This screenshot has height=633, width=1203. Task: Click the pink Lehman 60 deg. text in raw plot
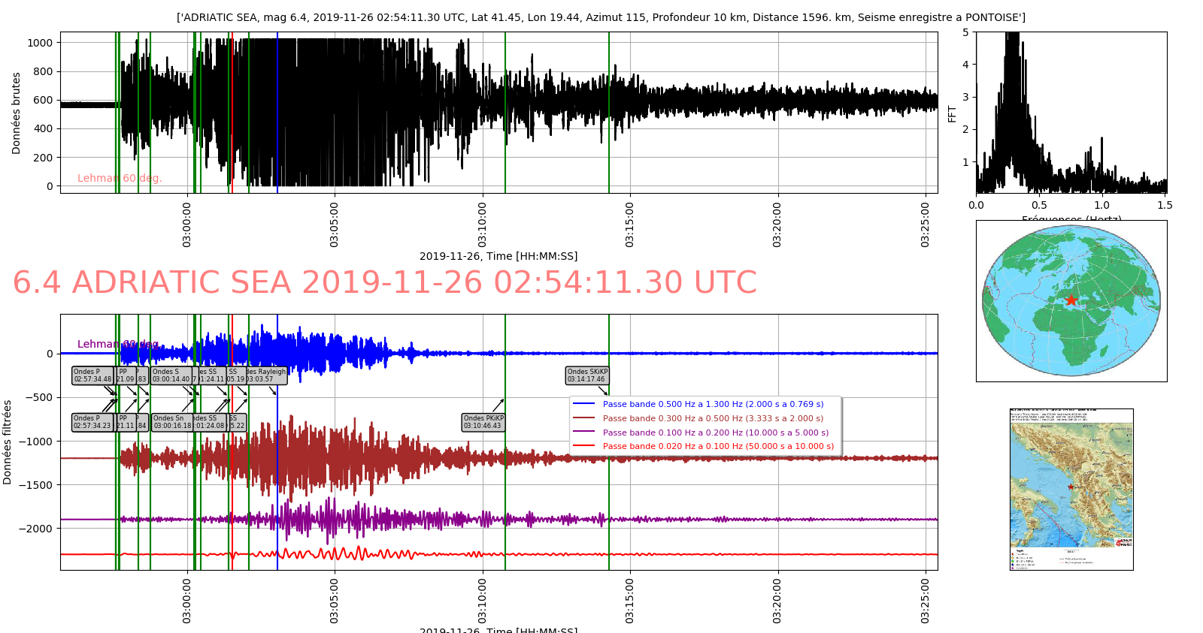click(120, 178)
